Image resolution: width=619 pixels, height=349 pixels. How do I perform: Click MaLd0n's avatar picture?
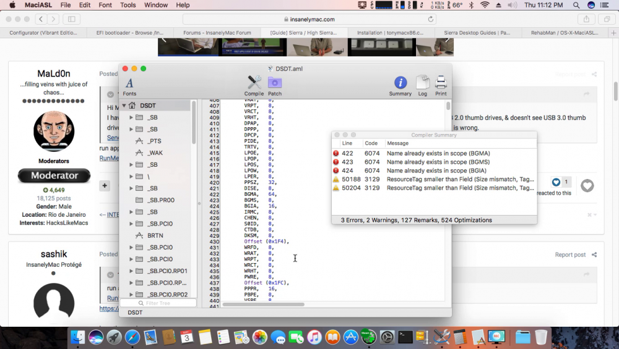click(x=54, y=131)
